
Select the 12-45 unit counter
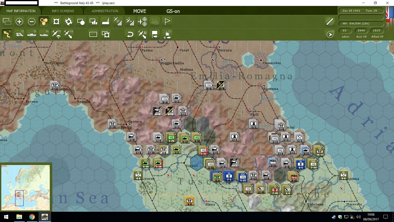click(x=260, y=189)
